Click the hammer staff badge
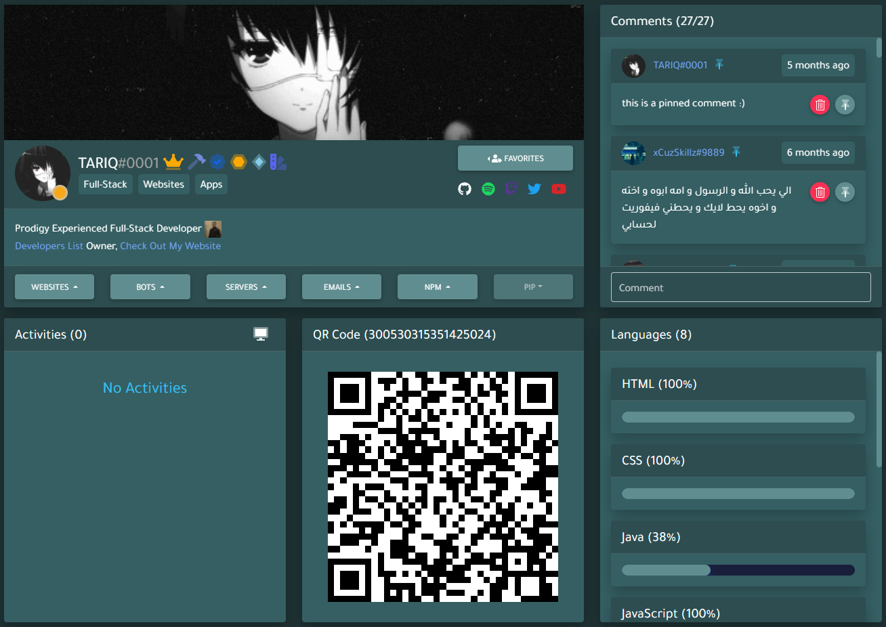 pyautogui.click(x=196, y=161)
